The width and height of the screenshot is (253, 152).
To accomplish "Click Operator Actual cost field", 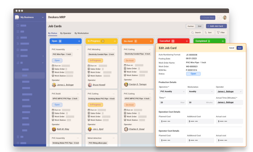I will click(x=229, y=140).
